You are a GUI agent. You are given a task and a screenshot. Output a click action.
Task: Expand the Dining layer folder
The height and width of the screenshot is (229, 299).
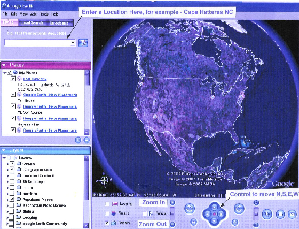point(7,211)
